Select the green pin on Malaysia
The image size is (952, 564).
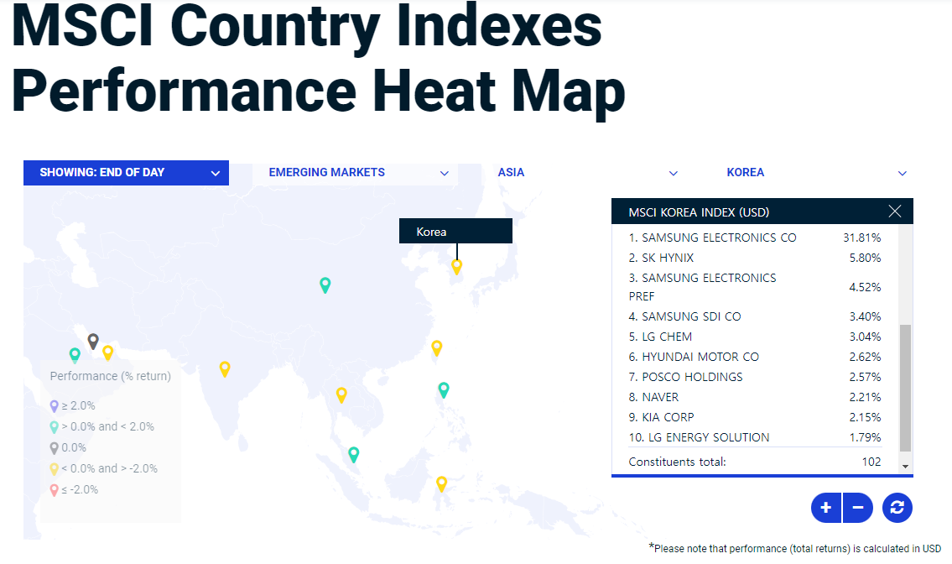tap(354, 454)
